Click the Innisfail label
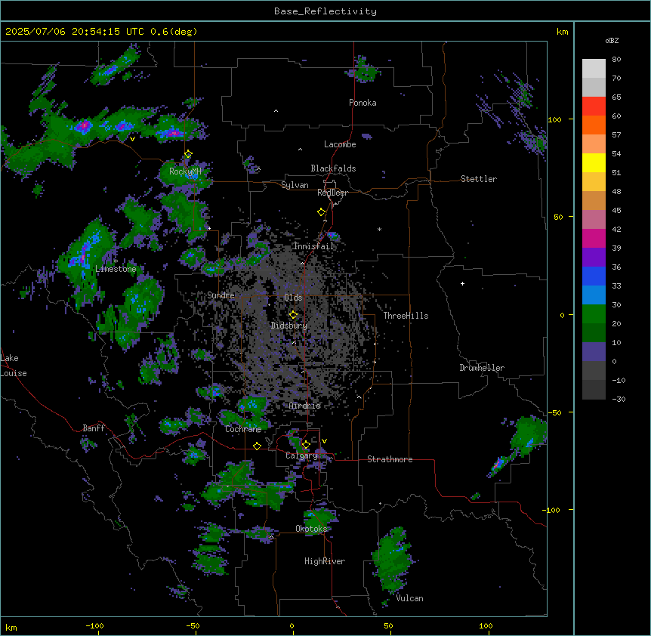This screenshot has width=651, height=636. [x=313, y=246]
